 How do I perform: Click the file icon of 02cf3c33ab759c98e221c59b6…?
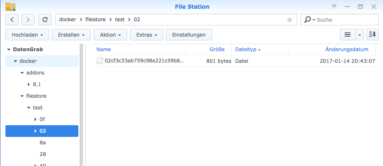[x=100, y=61]
